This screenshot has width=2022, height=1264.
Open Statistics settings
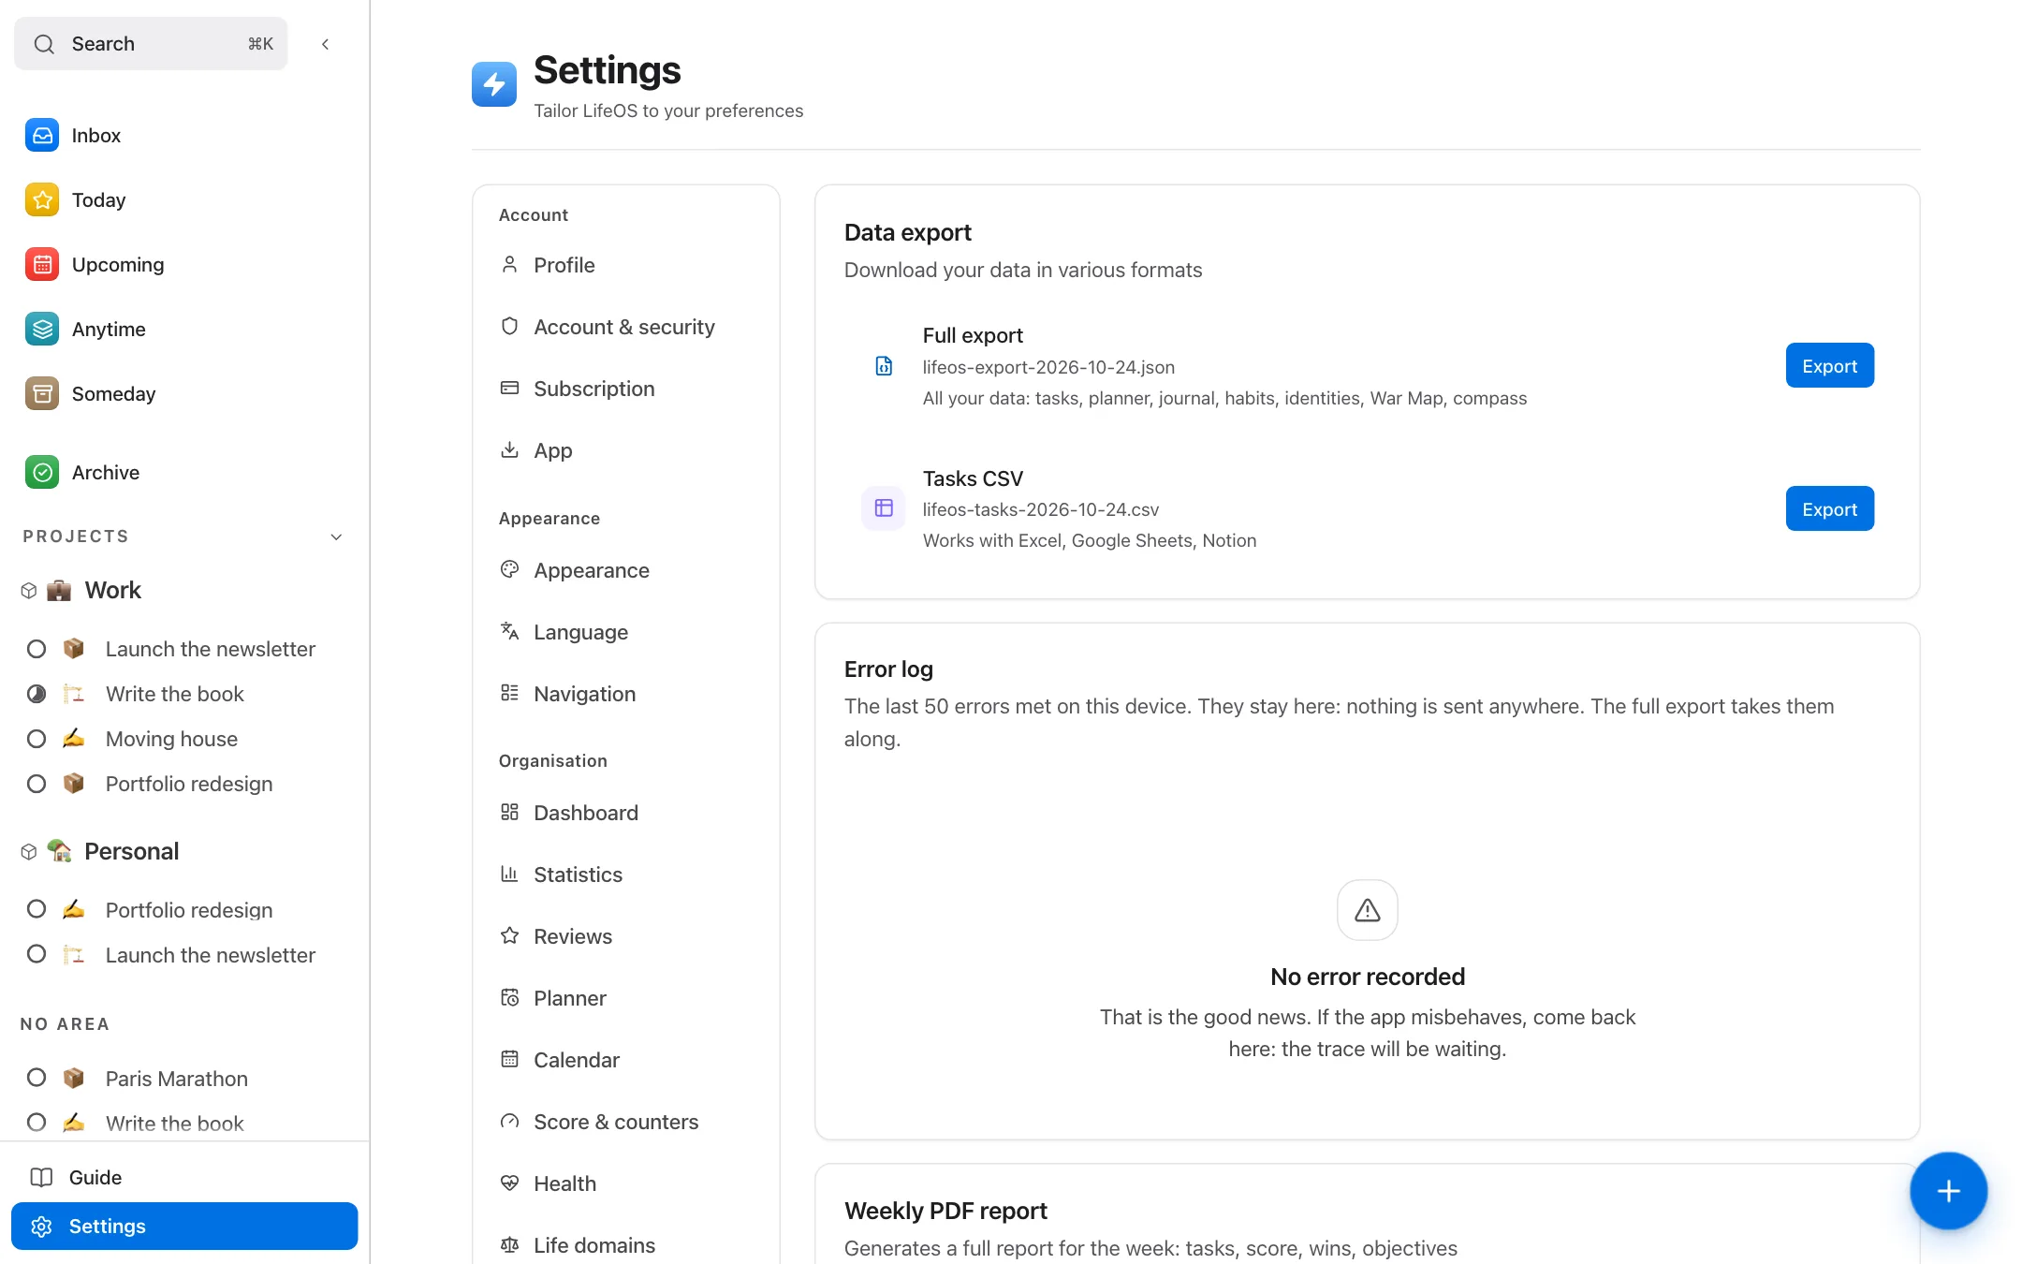(626, 875)
